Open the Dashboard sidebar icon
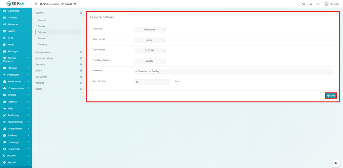Screen dimensions: 343x168 coord(5,11)
